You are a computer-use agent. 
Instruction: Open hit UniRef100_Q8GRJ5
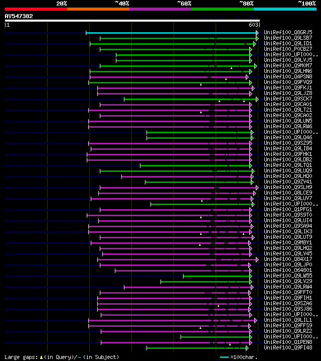288,32
